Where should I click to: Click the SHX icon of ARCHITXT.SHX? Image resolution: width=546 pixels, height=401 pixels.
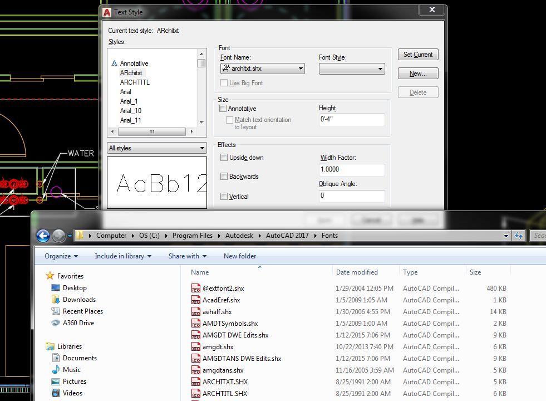(x=196, y=382)
